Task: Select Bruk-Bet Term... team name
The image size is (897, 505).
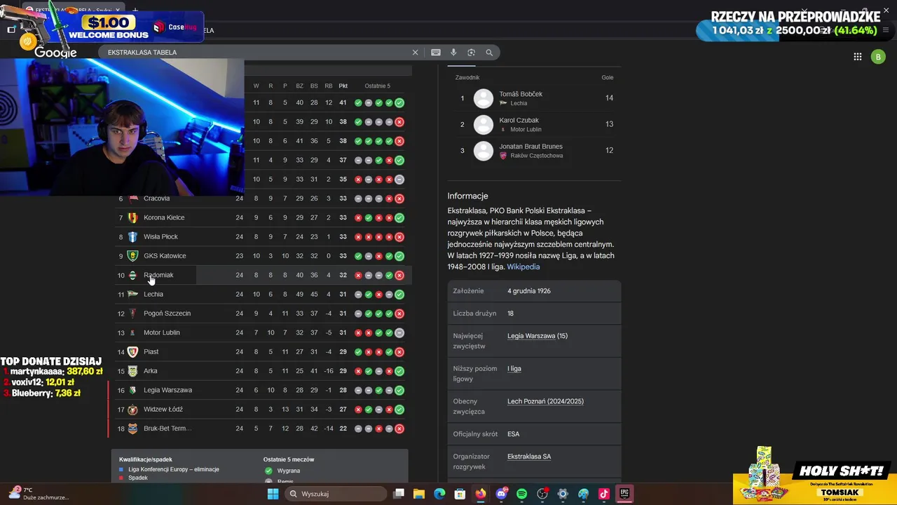Action: coord(167,429)
